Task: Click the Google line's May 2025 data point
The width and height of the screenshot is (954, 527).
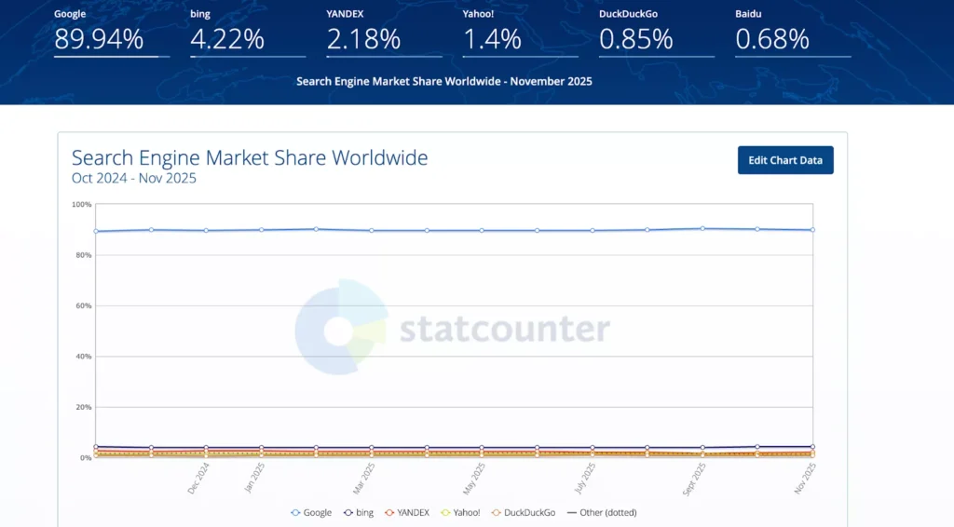Action: [x=482, y=230]
